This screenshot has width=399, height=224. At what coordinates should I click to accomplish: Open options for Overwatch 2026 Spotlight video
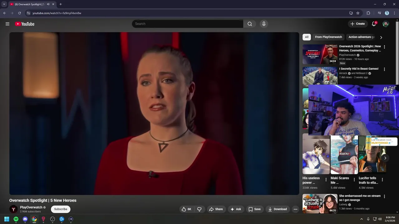384,47
